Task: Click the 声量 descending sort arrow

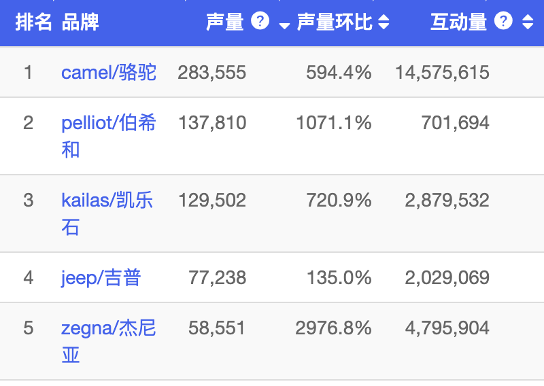Action: coord(284,25)
